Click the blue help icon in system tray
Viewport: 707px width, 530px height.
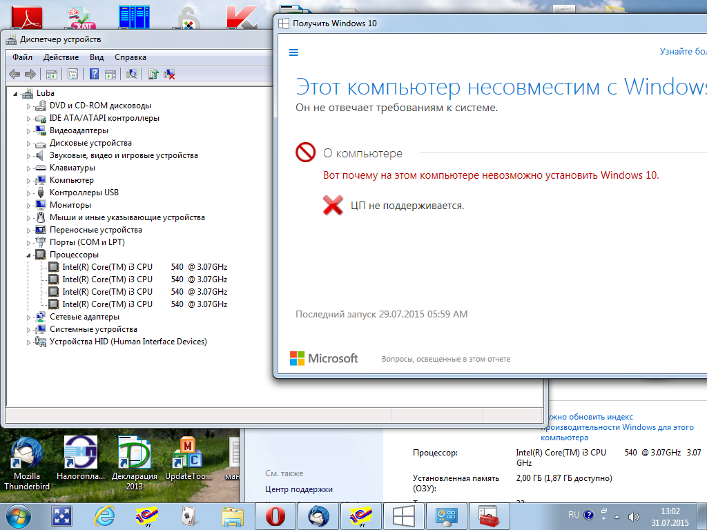[588, 515]
